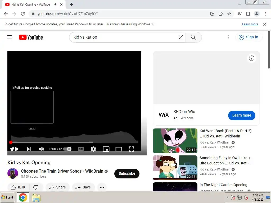Click the install/download page icon in address bar
This screenshot has width=271, height=203.
(x=212, y=14)
